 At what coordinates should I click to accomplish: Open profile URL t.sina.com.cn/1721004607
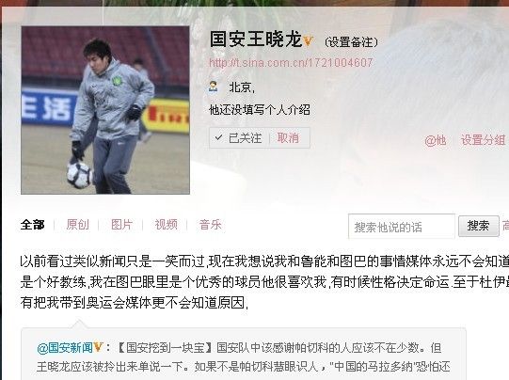[x=291, y=62]
